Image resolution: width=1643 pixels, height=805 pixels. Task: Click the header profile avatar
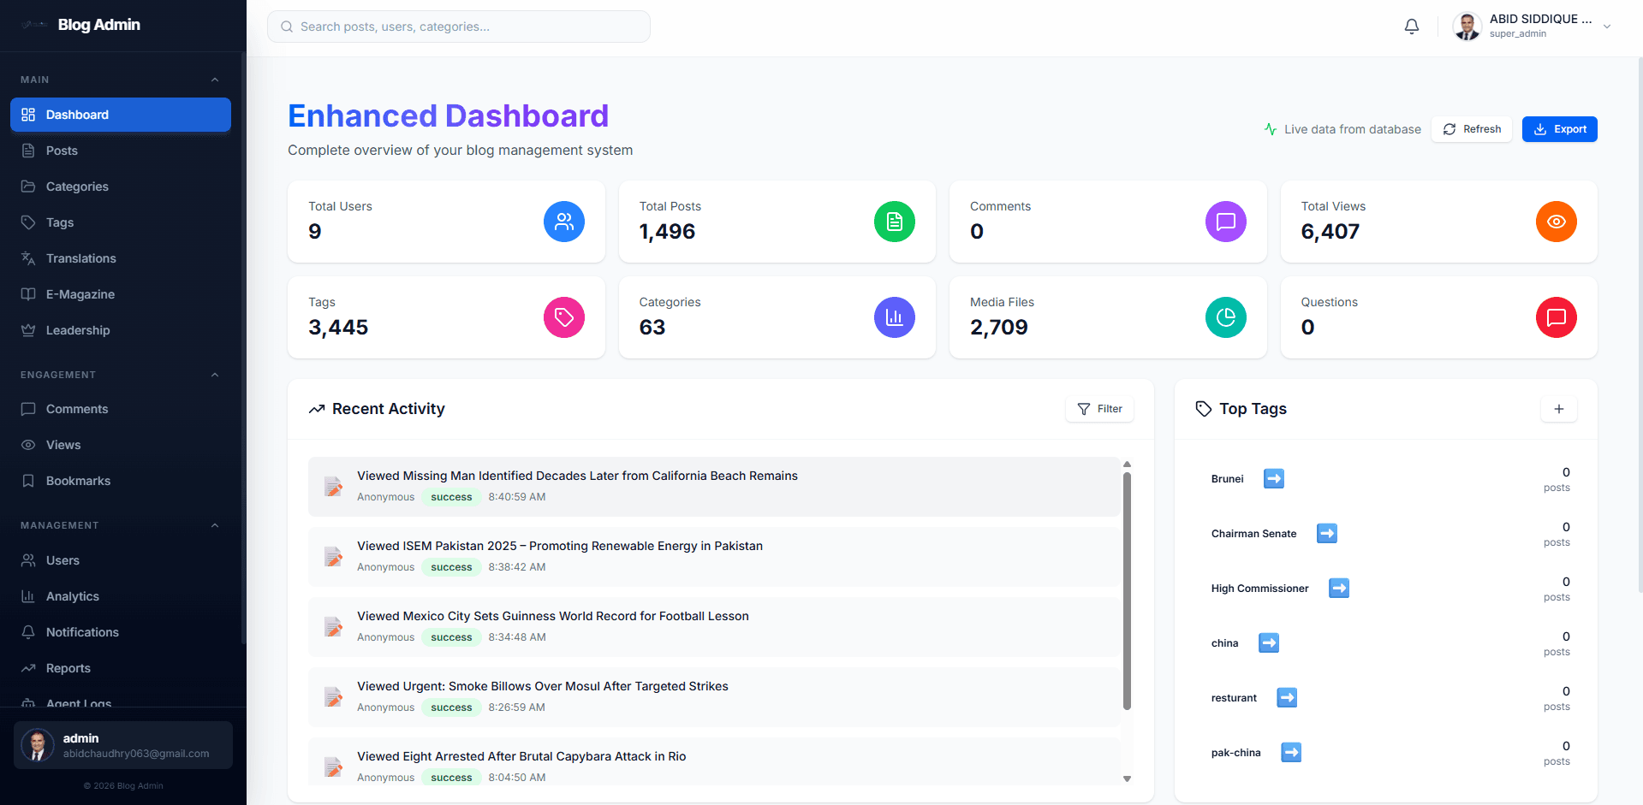tap(1467, 27)
